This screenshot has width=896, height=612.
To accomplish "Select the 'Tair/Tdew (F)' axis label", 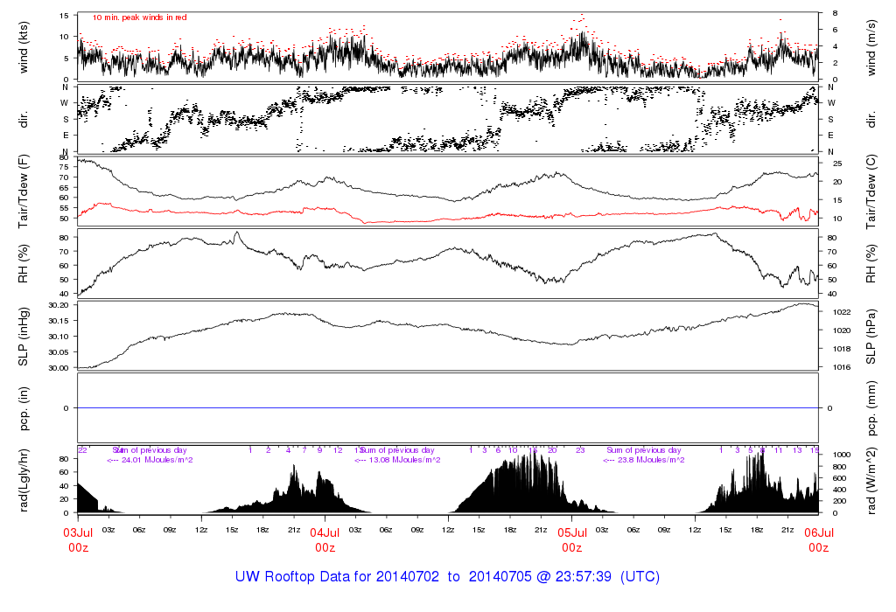I will point(24,191).
